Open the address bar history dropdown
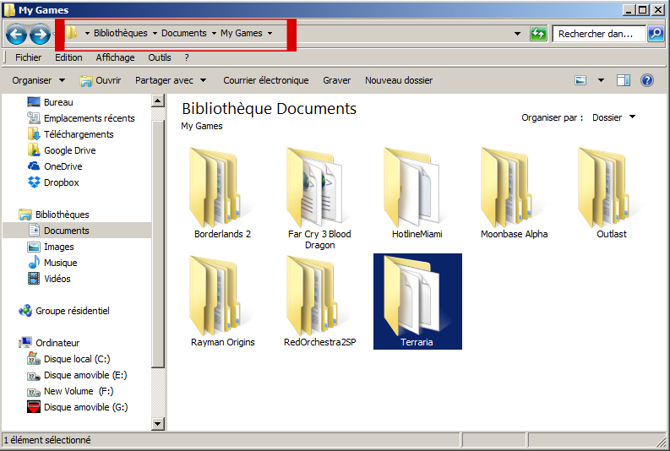Screen dimensions: 670x451 517,33
